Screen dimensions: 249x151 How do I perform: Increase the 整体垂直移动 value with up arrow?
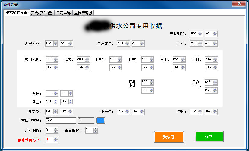coord(55,138)
